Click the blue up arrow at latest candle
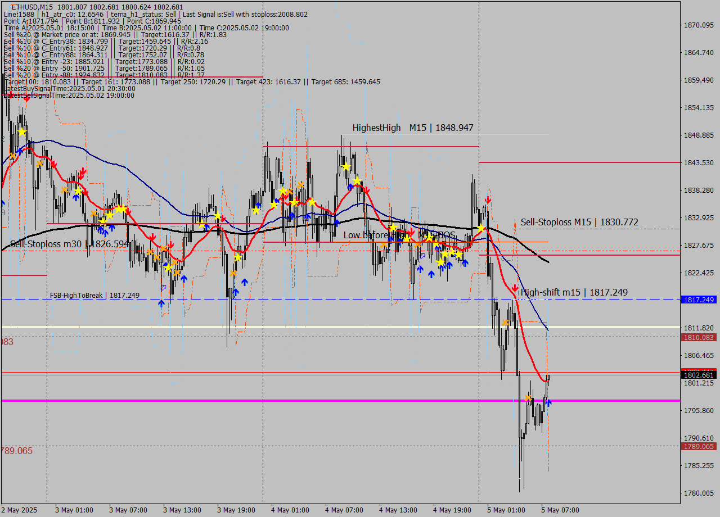 click(x=548, y=402)
